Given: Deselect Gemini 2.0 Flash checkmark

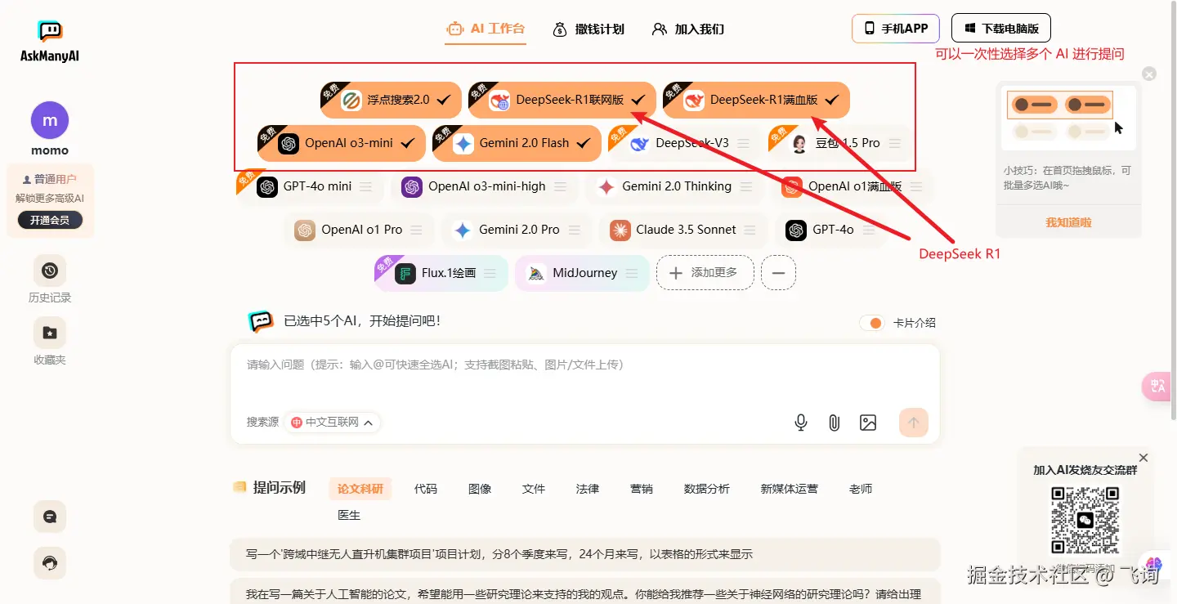Looking at the screenshot, I should [584, 143].
